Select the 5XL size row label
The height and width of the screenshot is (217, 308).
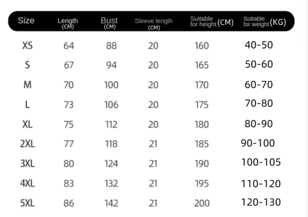(27, 203)
